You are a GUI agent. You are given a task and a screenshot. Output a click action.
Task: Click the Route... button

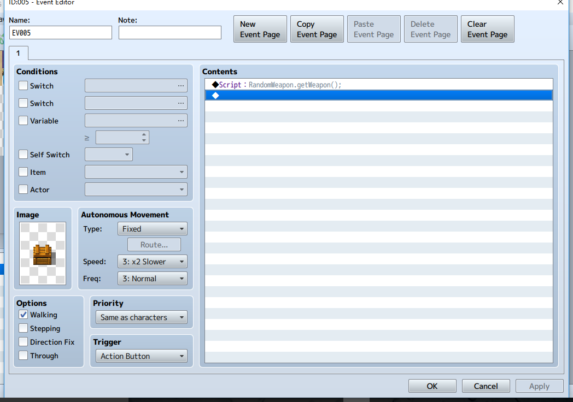(x=154, y=245)
